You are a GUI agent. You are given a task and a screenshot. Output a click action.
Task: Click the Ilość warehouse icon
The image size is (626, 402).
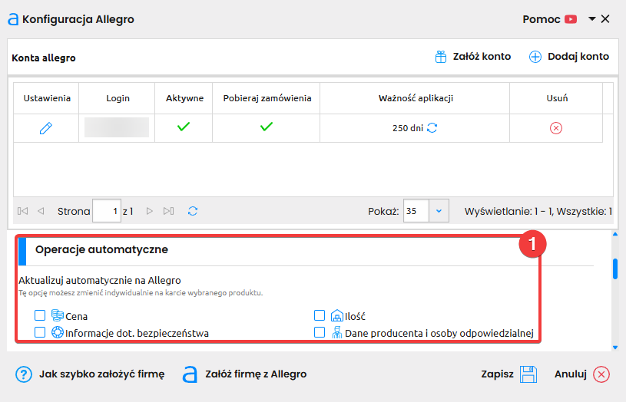(x=337, y=315)
